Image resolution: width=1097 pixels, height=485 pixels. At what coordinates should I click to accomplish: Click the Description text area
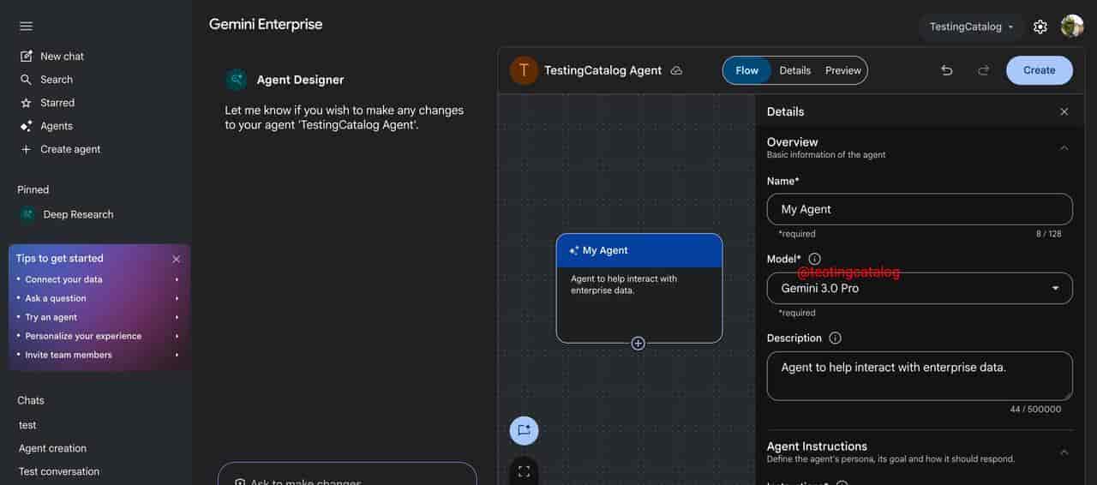pos(920,376)
